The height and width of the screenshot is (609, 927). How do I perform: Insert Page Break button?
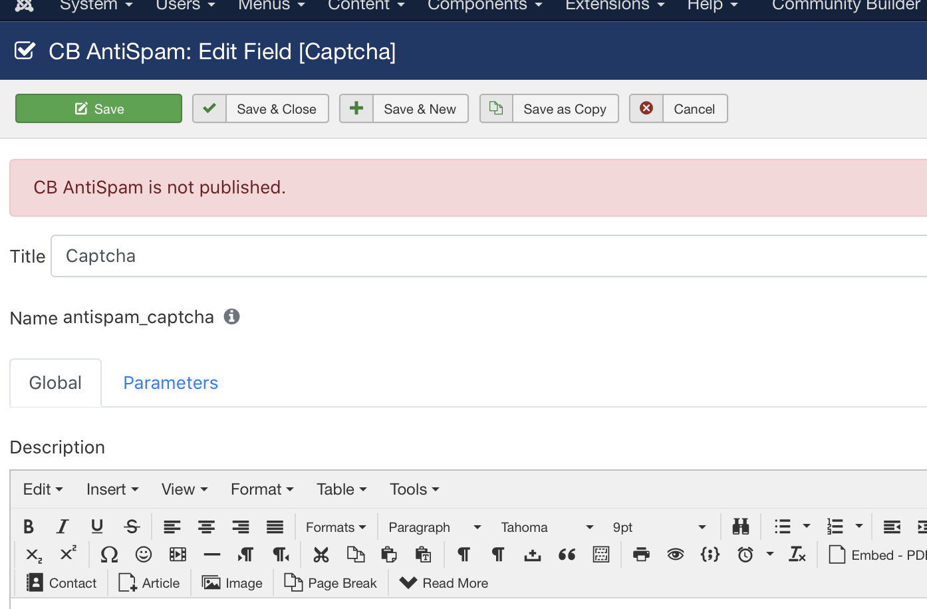(330, 583)
